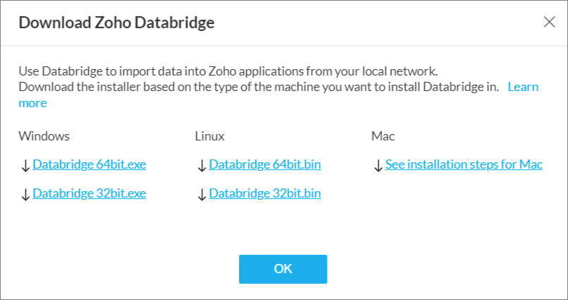Click the arrow icon beside Mac installation steps

[378, 166]
